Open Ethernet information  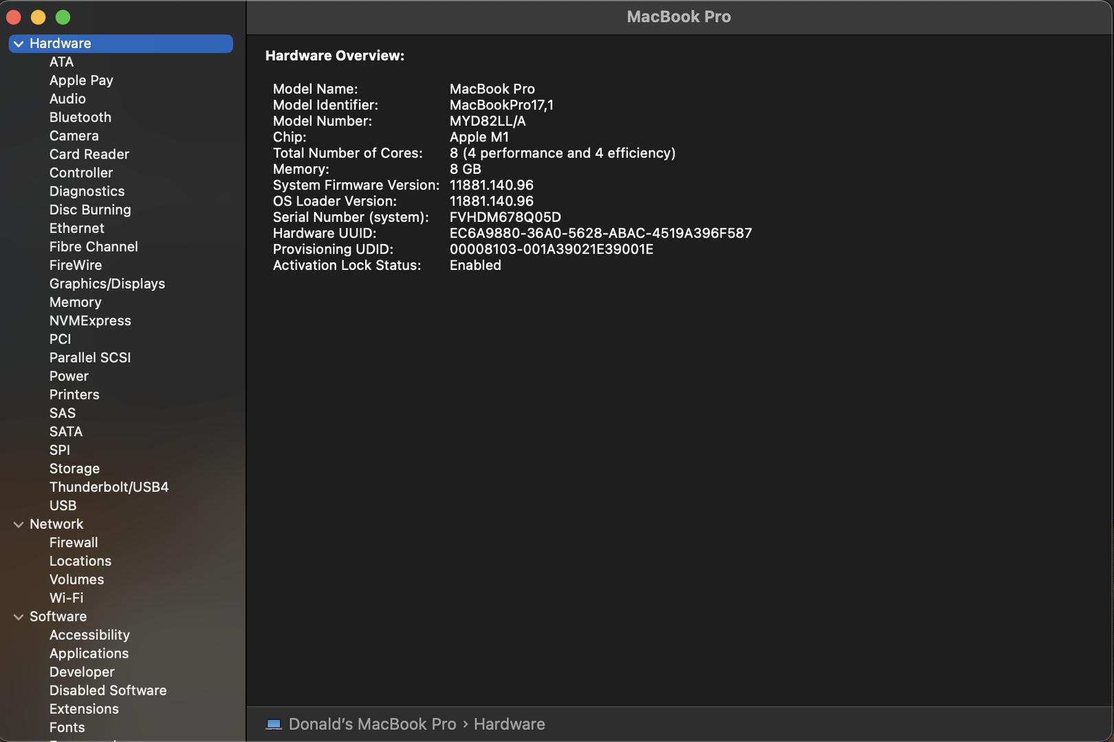pos(77,229)
